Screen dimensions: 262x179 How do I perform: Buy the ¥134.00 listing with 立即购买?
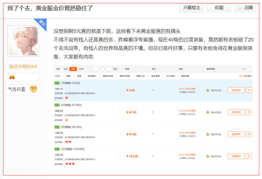pos(236,156)
